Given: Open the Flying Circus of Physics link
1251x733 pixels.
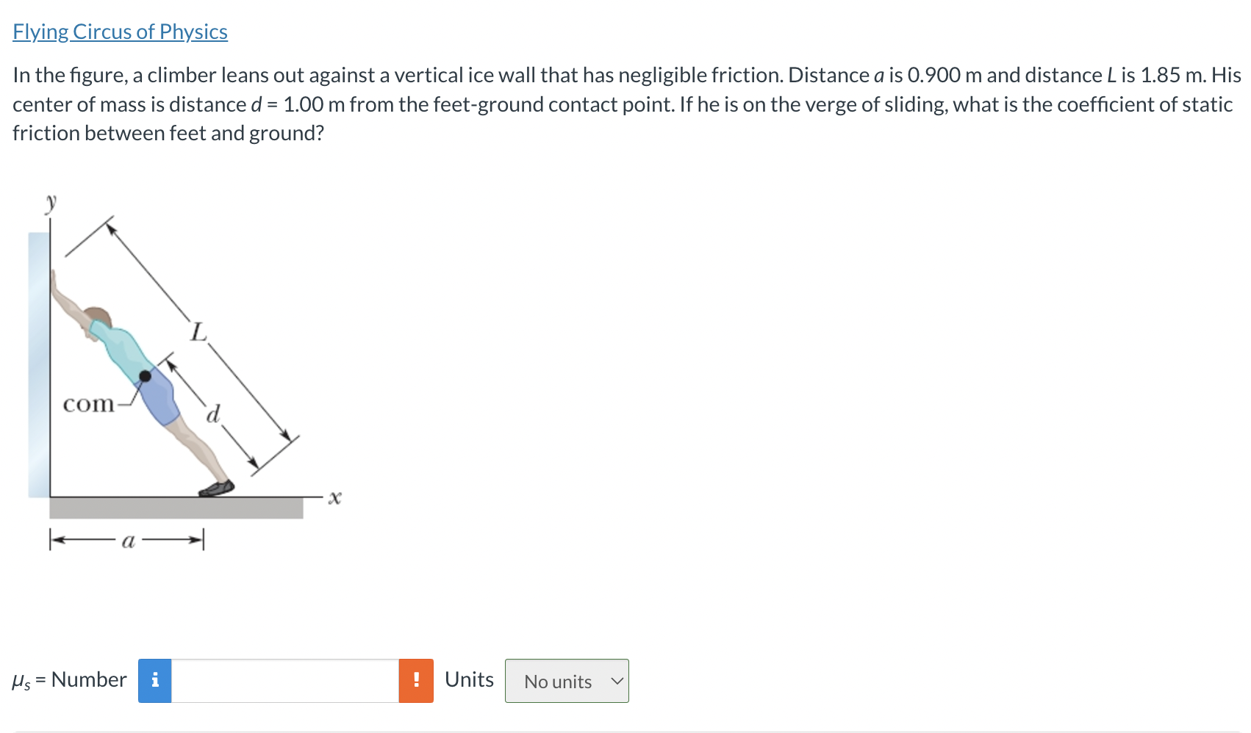Looking at the screenshot, I should tap(120, 32).
